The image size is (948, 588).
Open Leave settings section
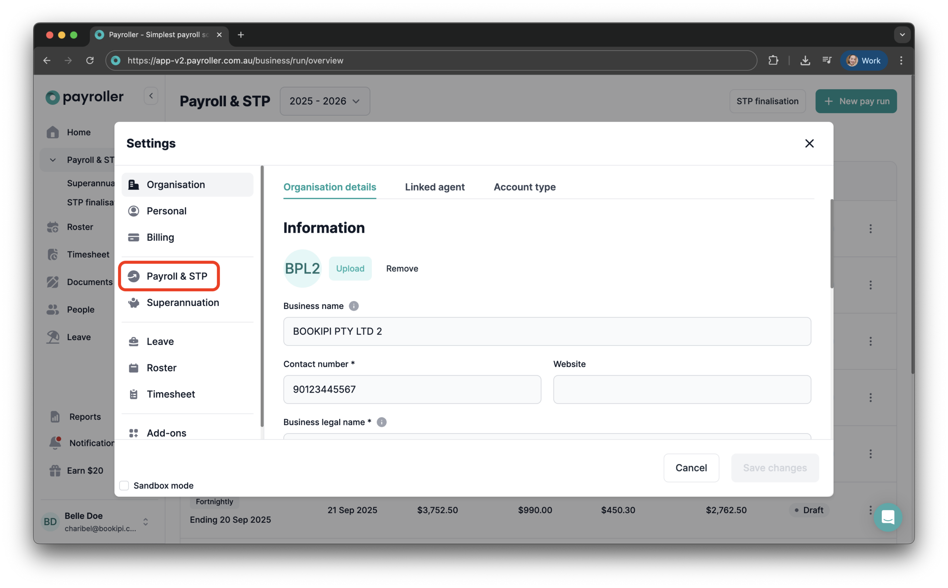187,342
